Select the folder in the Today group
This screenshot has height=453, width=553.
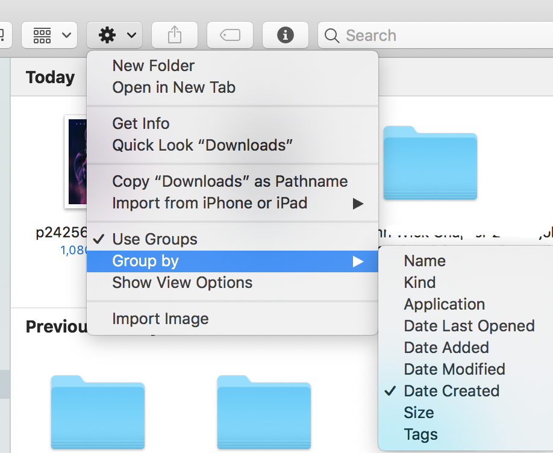(430, 163)
